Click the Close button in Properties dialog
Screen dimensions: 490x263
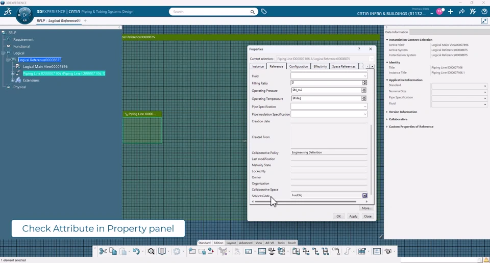(367, 216)
